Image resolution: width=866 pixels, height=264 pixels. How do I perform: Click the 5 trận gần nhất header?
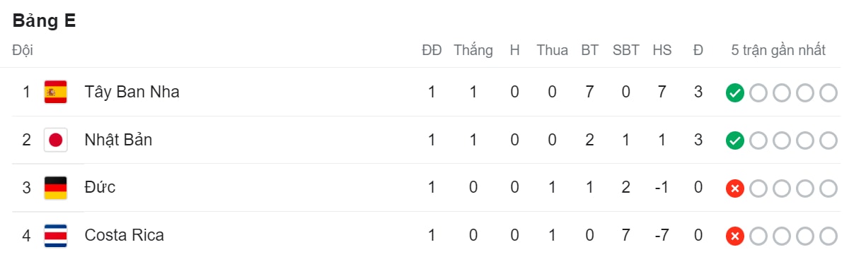point(778,50)
